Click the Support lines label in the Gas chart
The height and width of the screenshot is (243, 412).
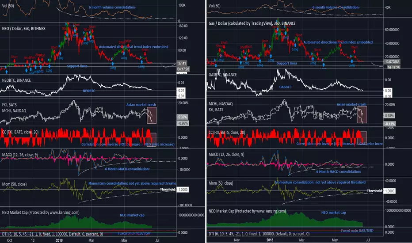[x=287, y=63]
